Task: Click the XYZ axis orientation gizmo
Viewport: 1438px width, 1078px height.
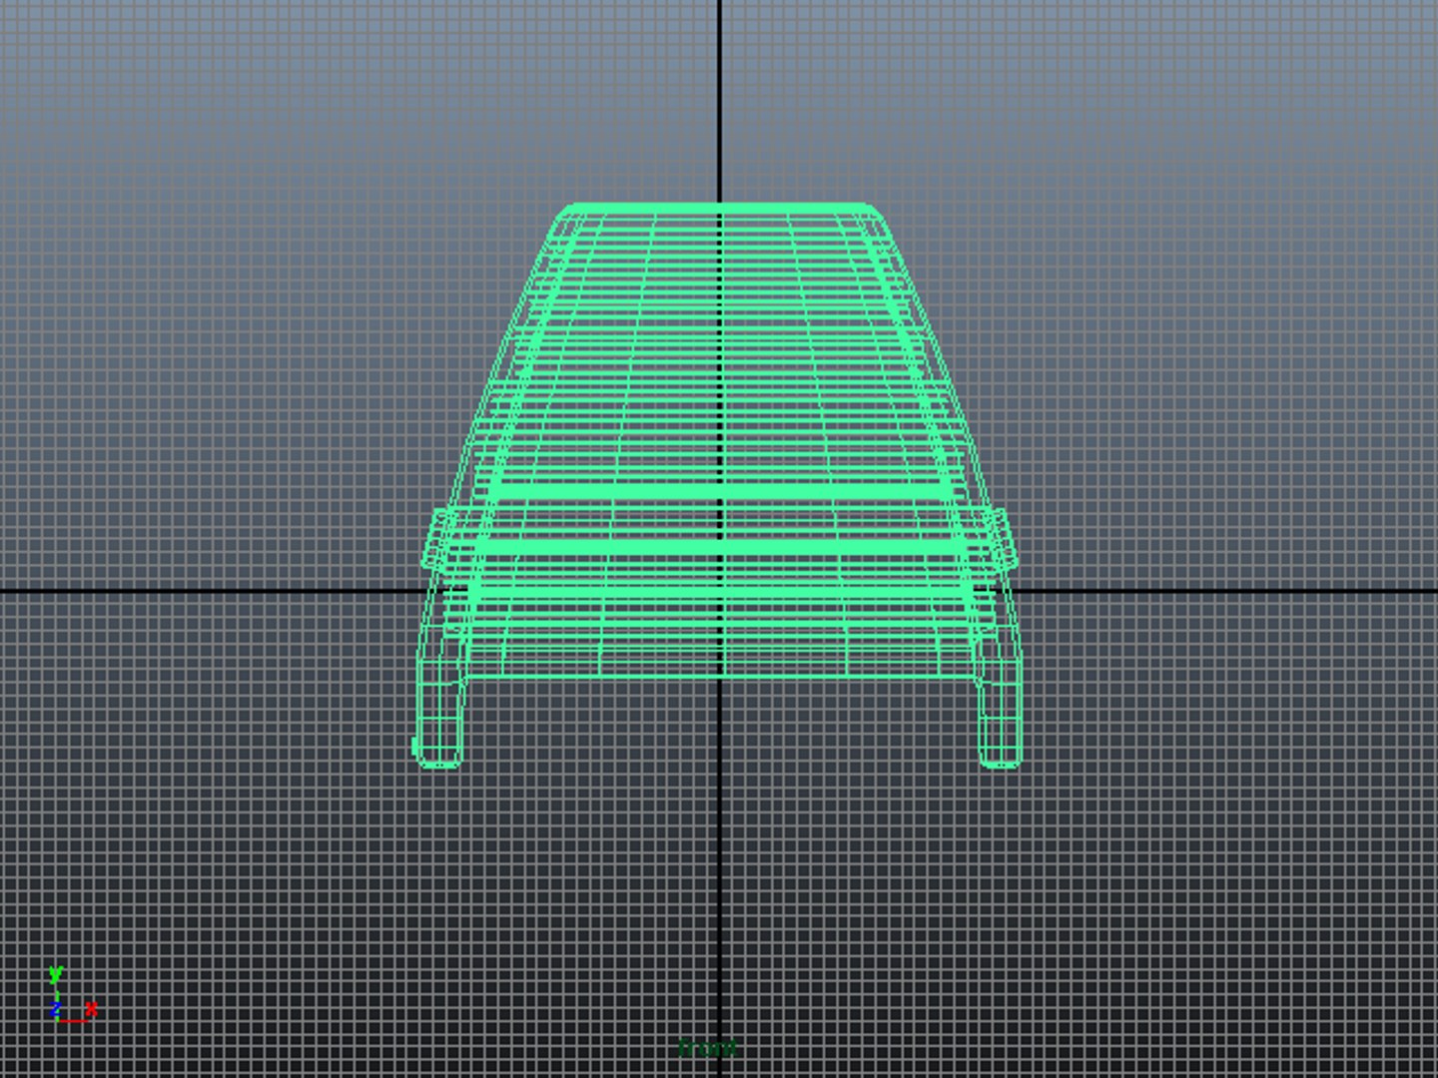Action: 72,995
